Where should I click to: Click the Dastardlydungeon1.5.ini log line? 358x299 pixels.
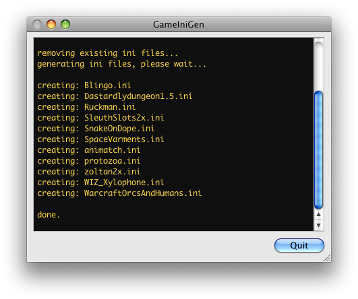pyautogui.click(x=115, y=96)
